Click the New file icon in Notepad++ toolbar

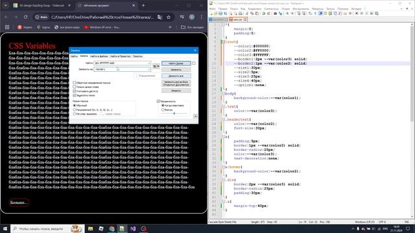(x=211, y=13)
